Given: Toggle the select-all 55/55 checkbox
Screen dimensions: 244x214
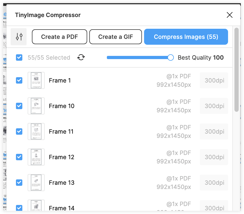Looking at the screenshot, I should coord(19,57).
